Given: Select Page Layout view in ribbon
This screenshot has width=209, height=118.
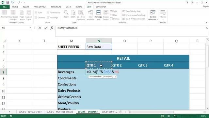Looking at the screenshot, I should (22, 15).
